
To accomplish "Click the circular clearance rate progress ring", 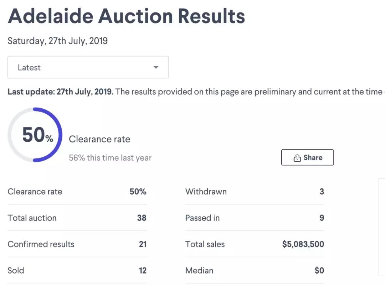I will [x=35, y=135].
